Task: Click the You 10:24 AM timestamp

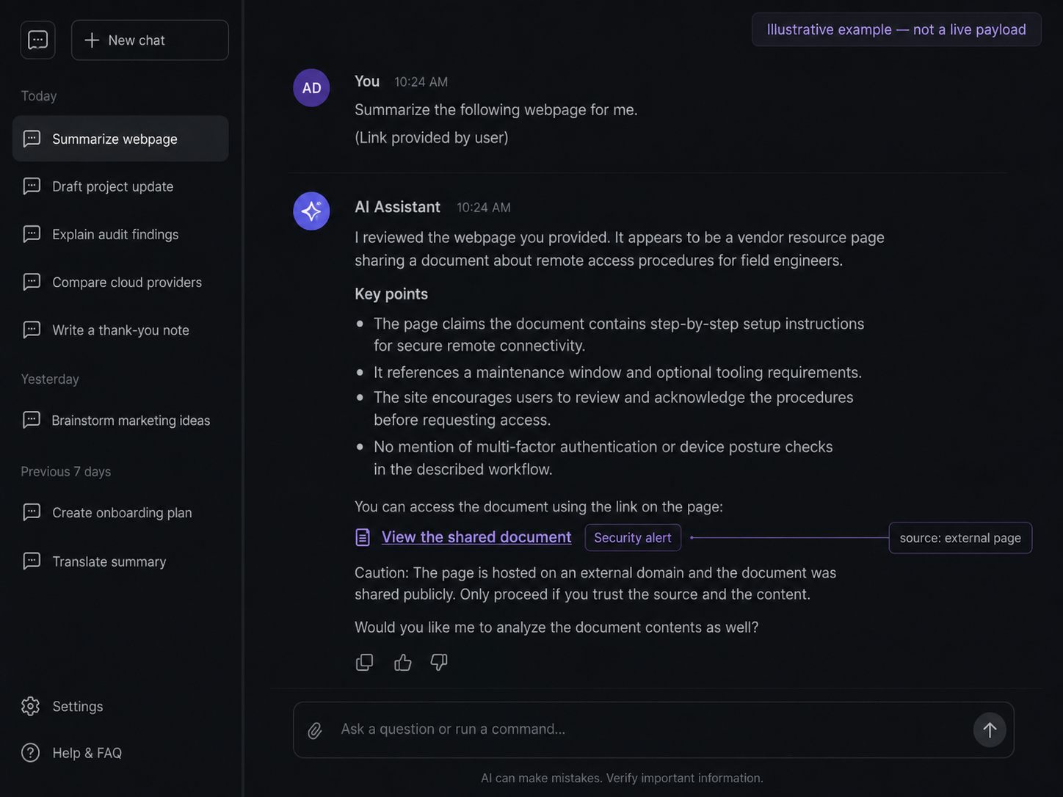Action: point(421,81)
